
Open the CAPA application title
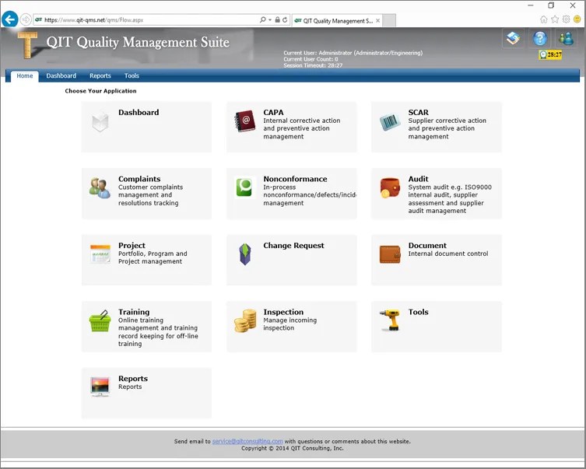pos(273,113)
